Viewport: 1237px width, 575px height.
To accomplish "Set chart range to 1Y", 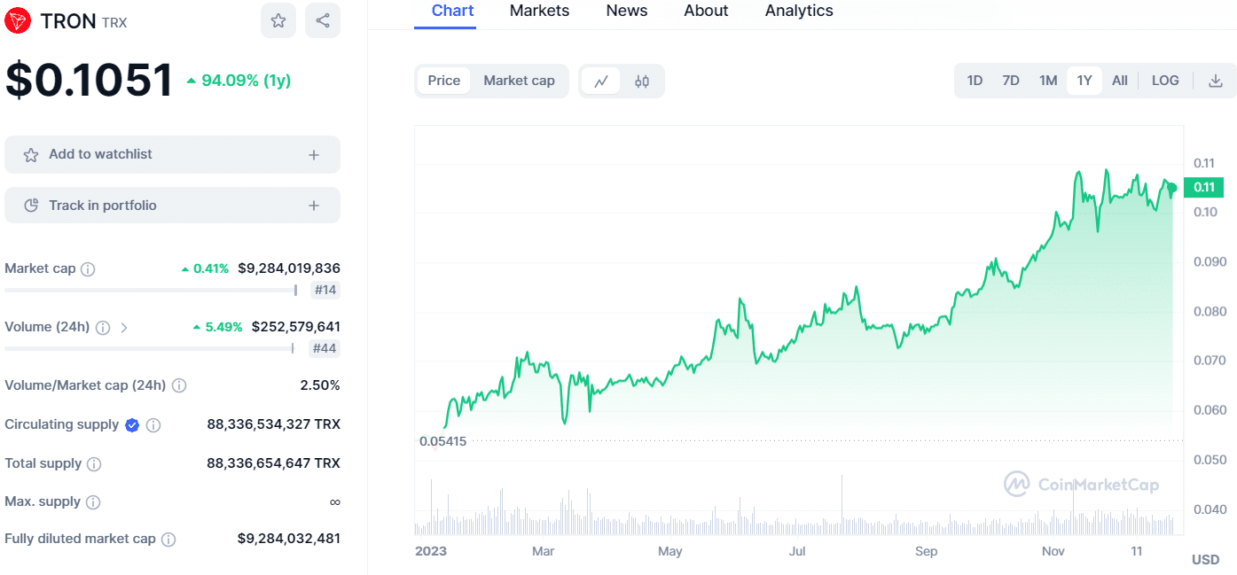I will (1084, 81).
